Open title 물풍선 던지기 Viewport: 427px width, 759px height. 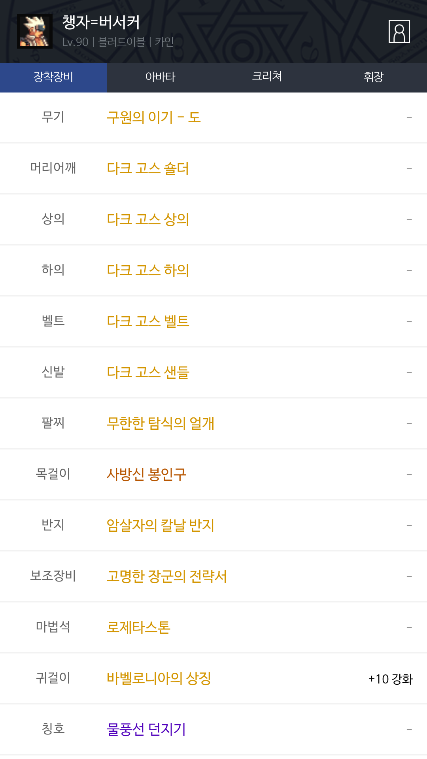146,729
